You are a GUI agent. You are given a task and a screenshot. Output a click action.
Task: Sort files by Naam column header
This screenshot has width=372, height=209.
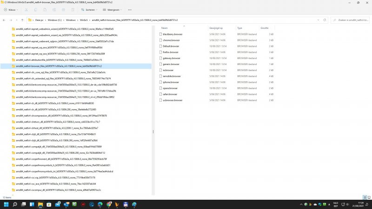(164, 28)
